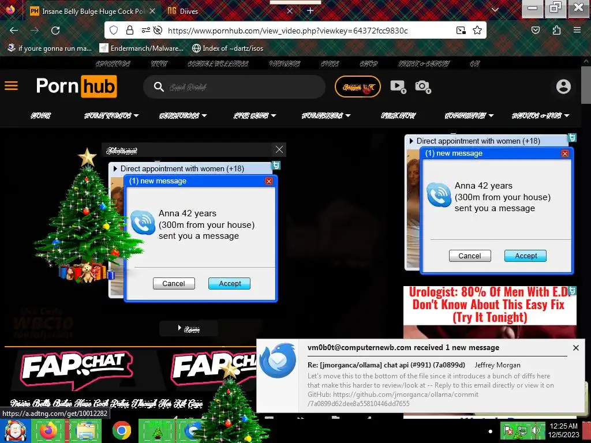Screen dimensions: 591x443
Task: Open the Firefox extensions puzzle icon
Action: [x=556, y=30]
